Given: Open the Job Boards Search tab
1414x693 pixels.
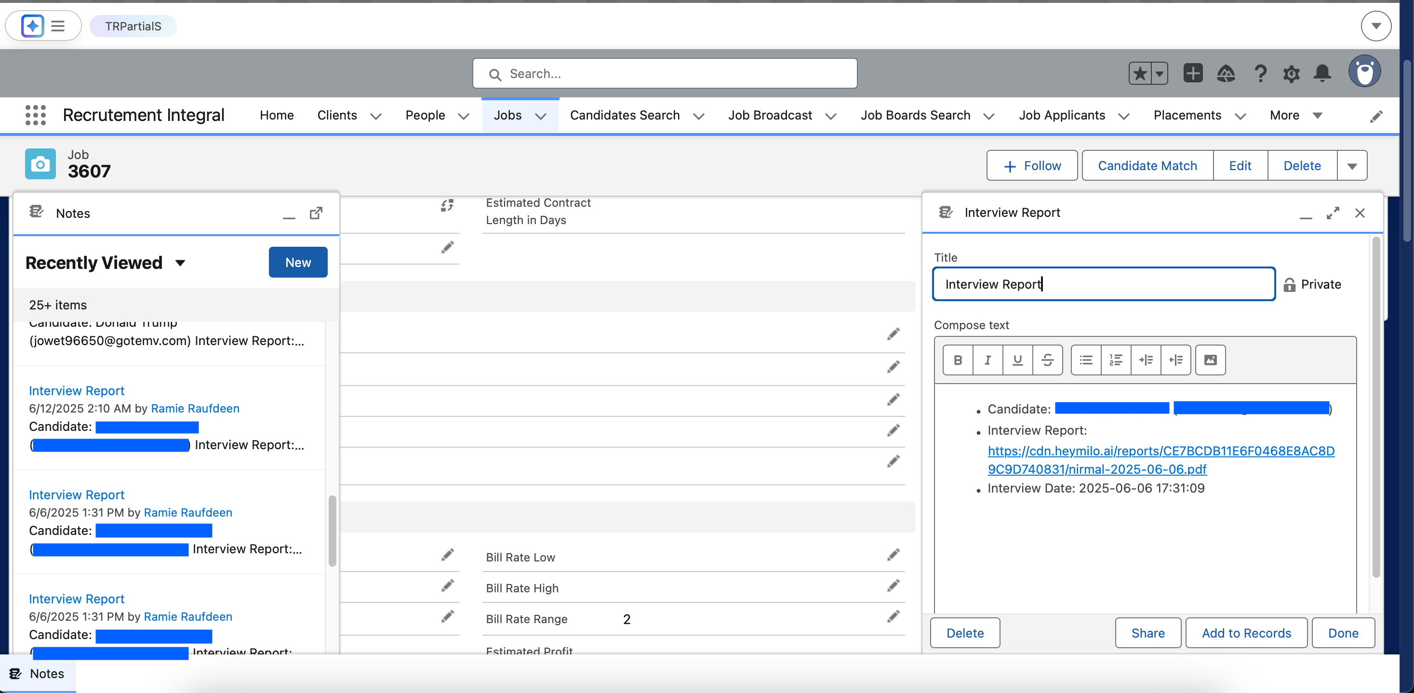Looking at the screenshot, I should tap(915, 115).
